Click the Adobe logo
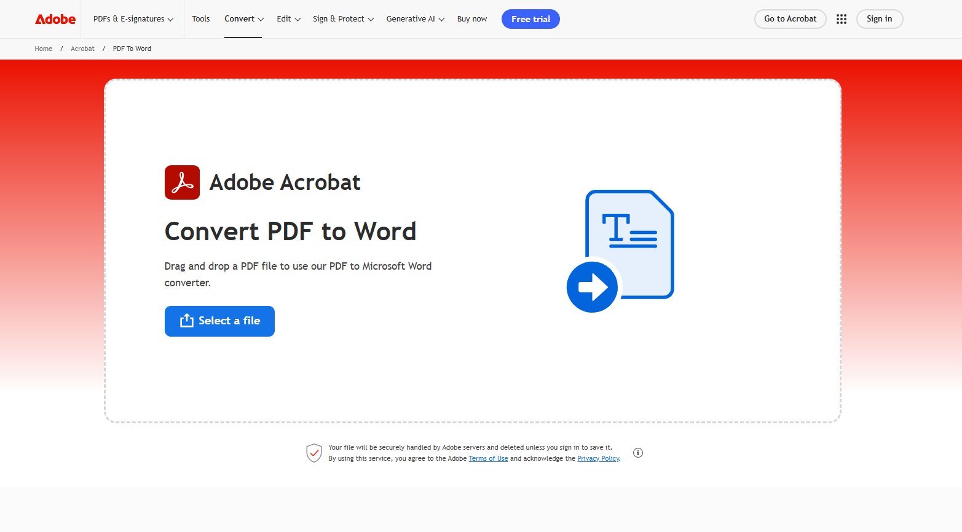The width and height of the screenshot is (962, 532). (x=55, y=19)
